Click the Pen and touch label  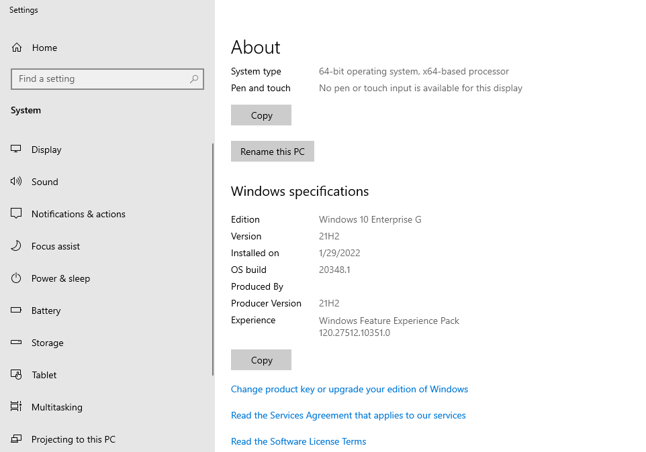click(x=261, y=88)
